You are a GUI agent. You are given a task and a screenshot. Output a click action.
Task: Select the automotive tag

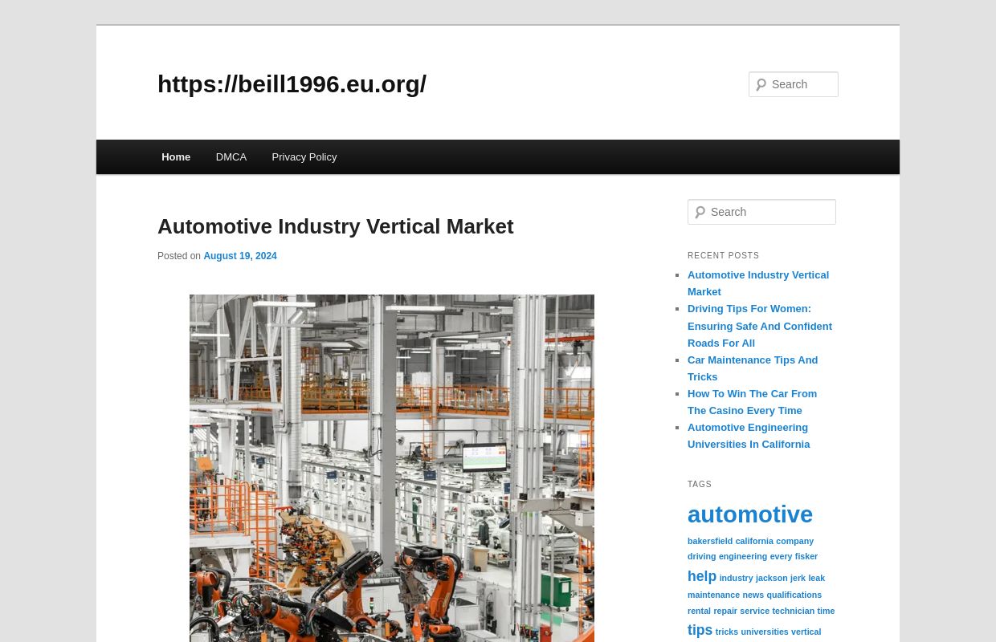(749, 514)
